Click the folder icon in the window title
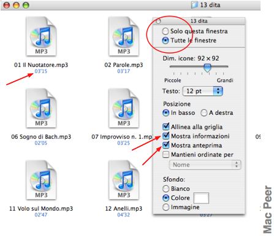This screenshot has height=236, width=274. (x=195, y=5)
